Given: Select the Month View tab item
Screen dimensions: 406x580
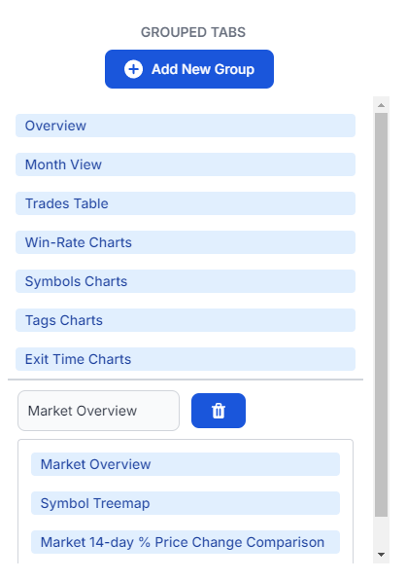Looking at the screenshot, I should [186, 164].
